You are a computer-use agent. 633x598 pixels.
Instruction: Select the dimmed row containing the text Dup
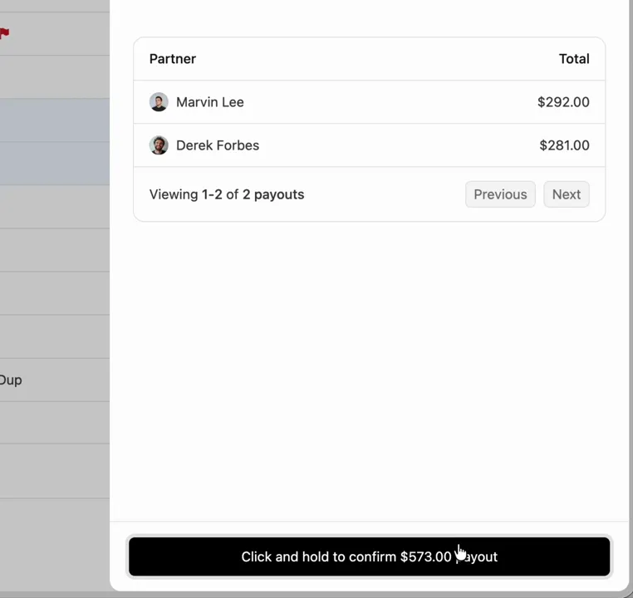coord(55,380)
